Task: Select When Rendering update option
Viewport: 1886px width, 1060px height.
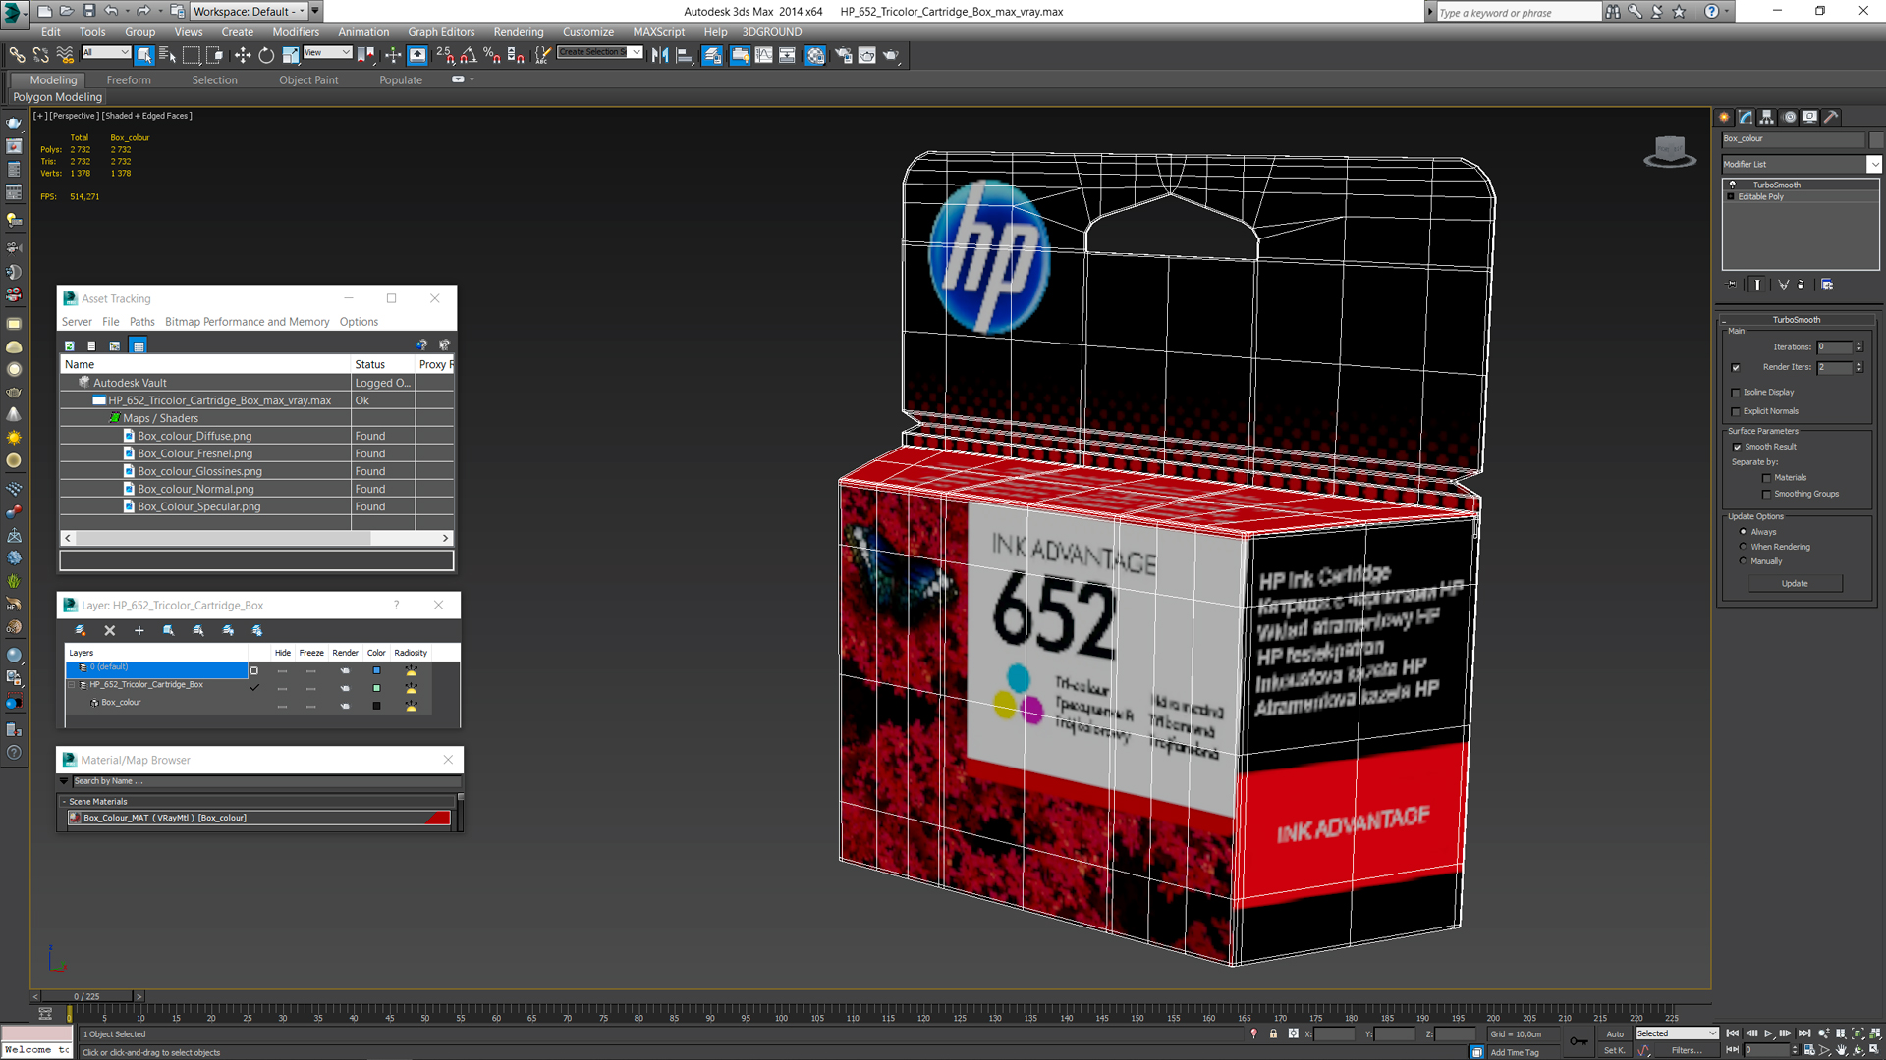Action: (x=1743, y=547)
